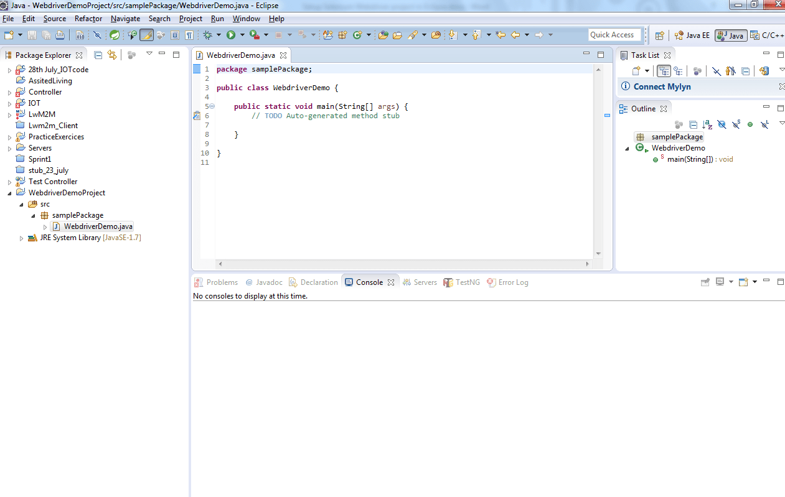
Task: Toggle Link with Editor in Package Explorer
Action: click(x=112, y=55)
